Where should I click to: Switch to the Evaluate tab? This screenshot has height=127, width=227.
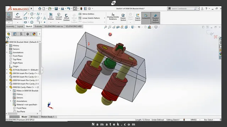[x=38, y=26]
